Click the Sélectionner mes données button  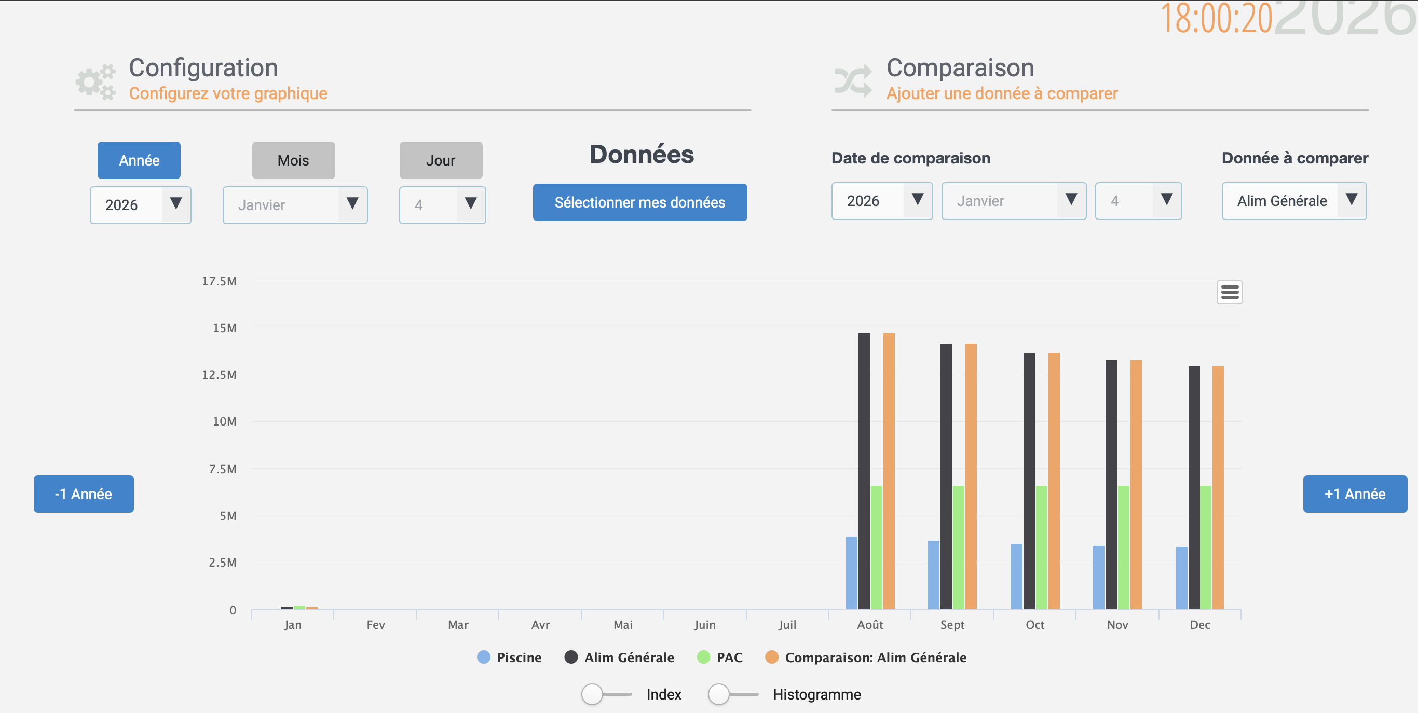639,202
